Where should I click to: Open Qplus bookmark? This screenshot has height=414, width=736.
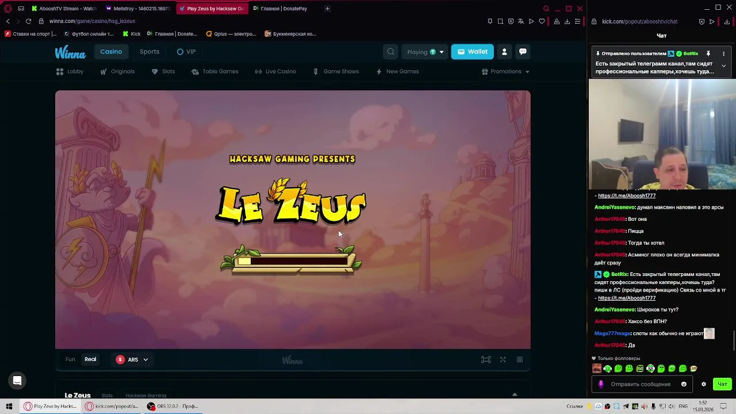(231, 34)
